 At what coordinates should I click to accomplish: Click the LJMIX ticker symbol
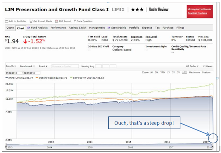tap(118, 10)
